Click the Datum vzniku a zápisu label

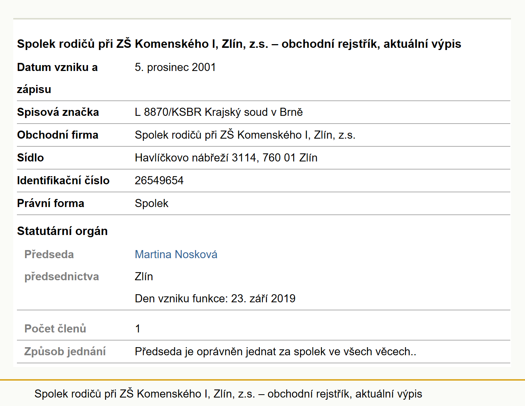tap(57, 78)
